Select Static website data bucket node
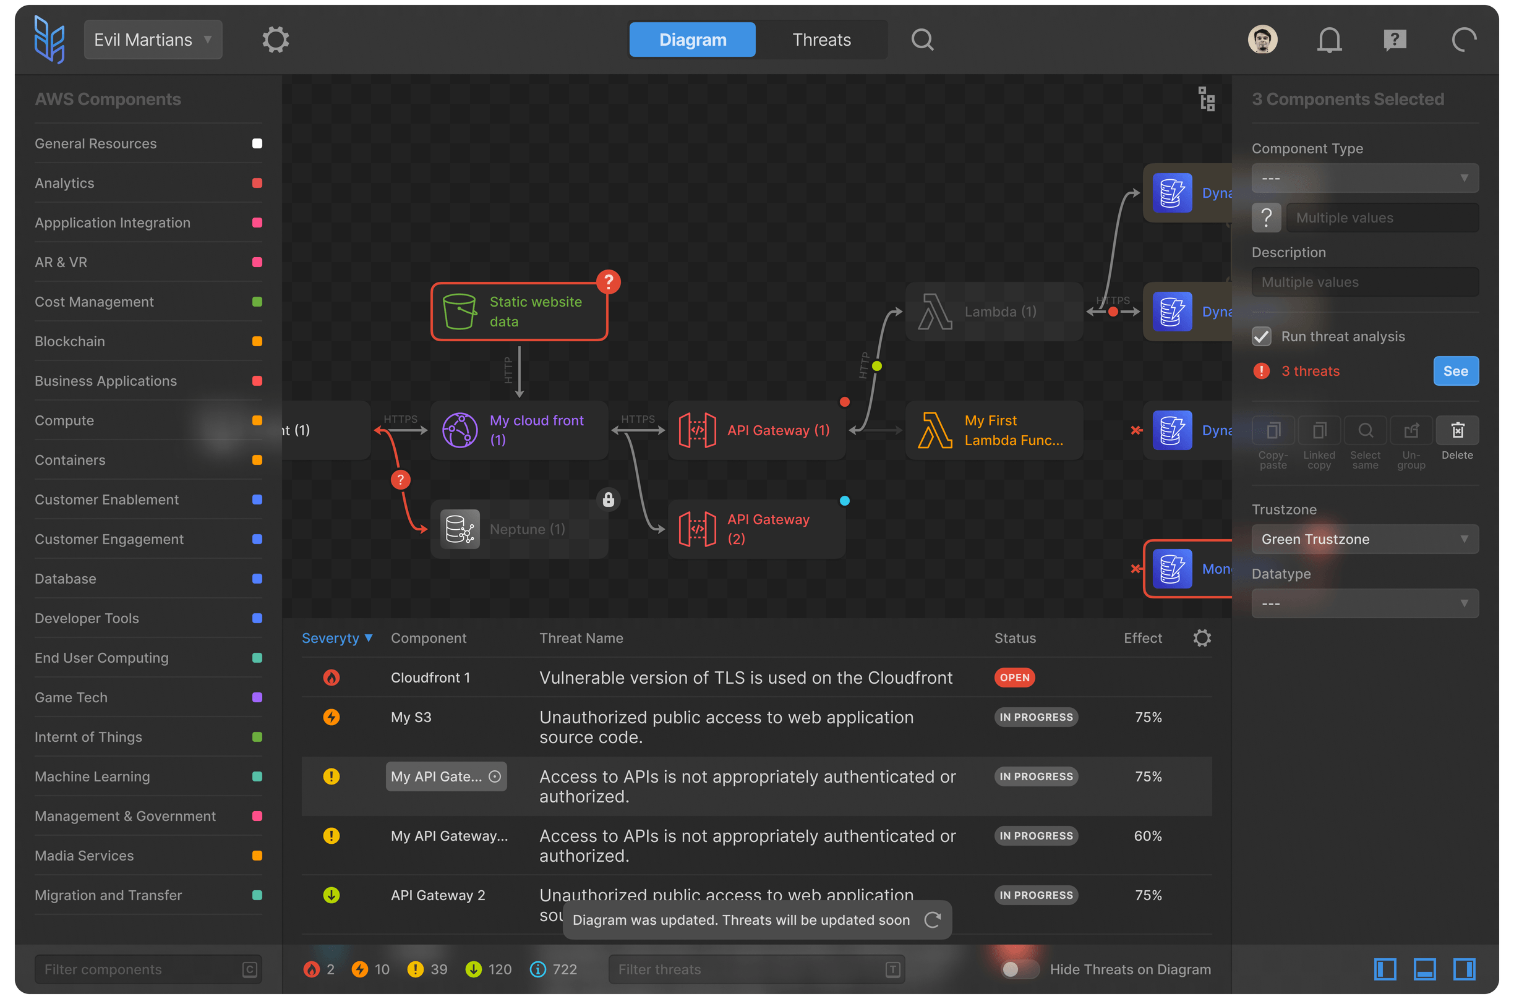This screenshot has height=999, width=1514. click(x=519, y=312)
